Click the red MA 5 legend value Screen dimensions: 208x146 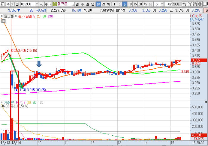(x=34, y=16)
